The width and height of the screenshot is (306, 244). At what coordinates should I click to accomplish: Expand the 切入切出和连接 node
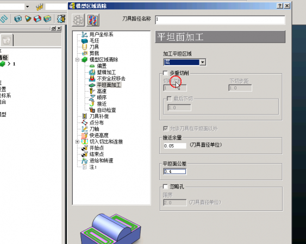77,142
